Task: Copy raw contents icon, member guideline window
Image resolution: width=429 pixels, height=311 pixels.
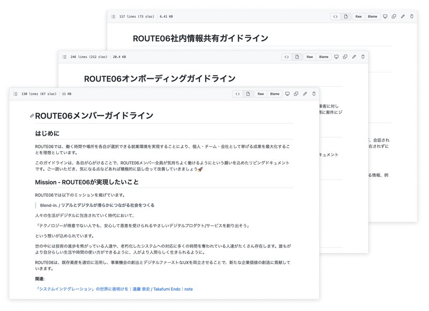Action: tap(296, 94)
